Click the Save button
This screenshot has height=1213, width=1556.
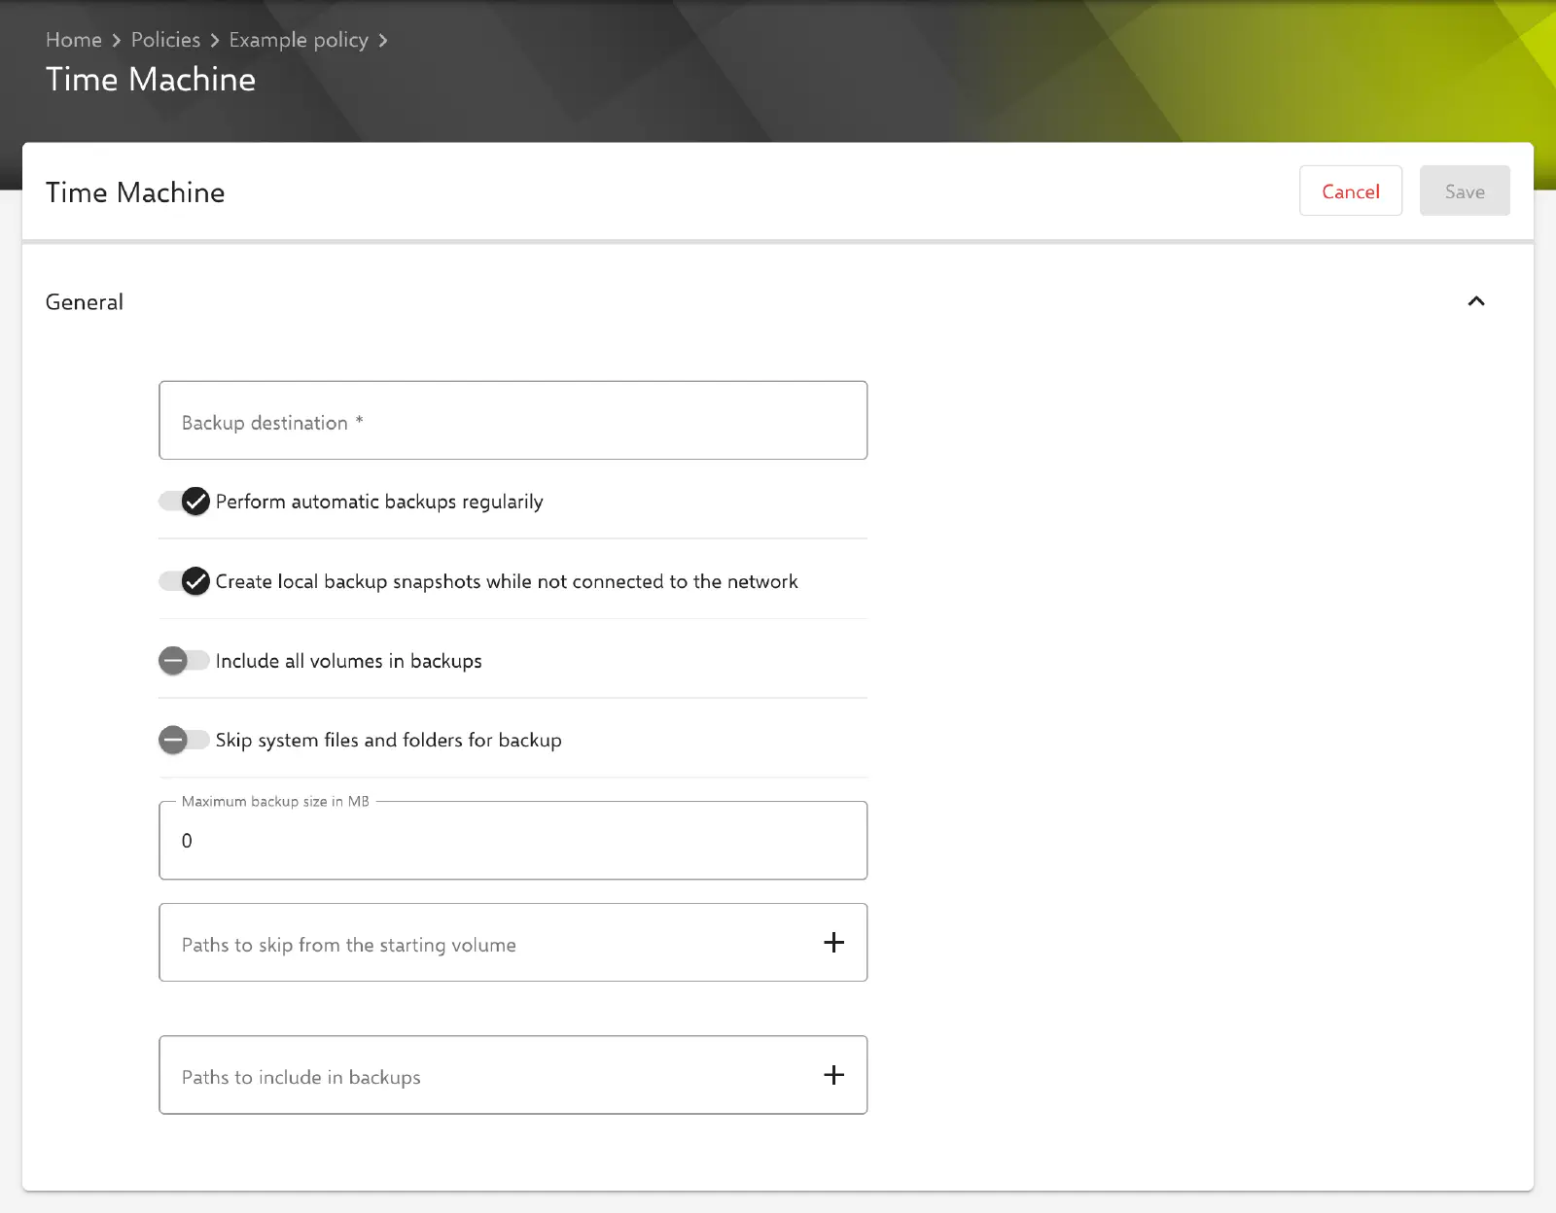[x=1465, y=191]
